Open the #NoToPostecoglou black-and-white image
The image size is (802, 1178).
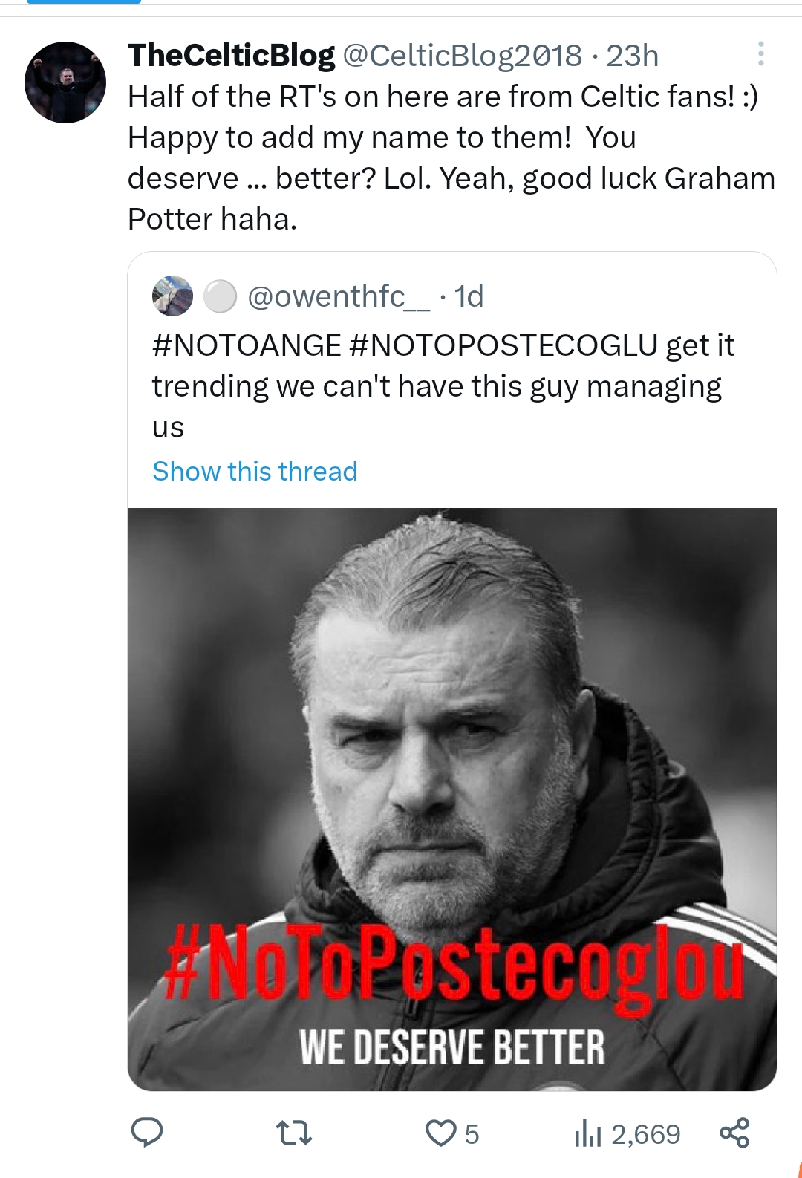pyautogui.click(x=451, y=743)
